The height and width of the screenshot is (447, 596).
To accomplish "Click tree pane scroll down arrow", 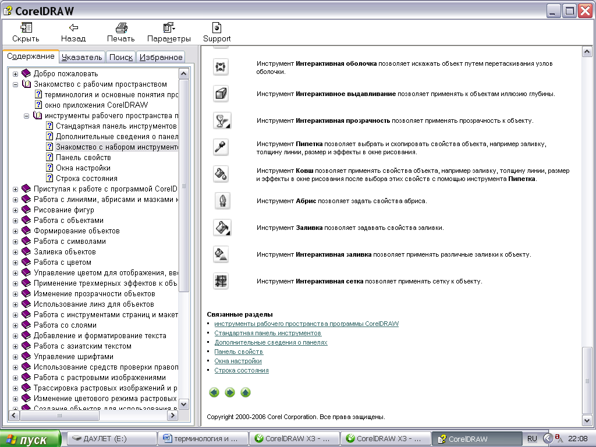I will pos(183,404).
